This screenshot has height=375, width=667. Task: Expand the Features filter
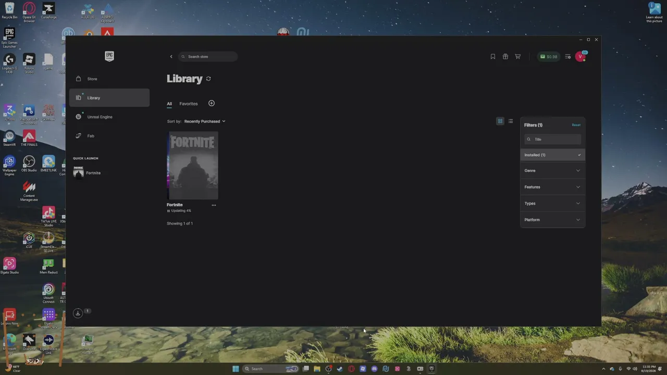[552, 187]
